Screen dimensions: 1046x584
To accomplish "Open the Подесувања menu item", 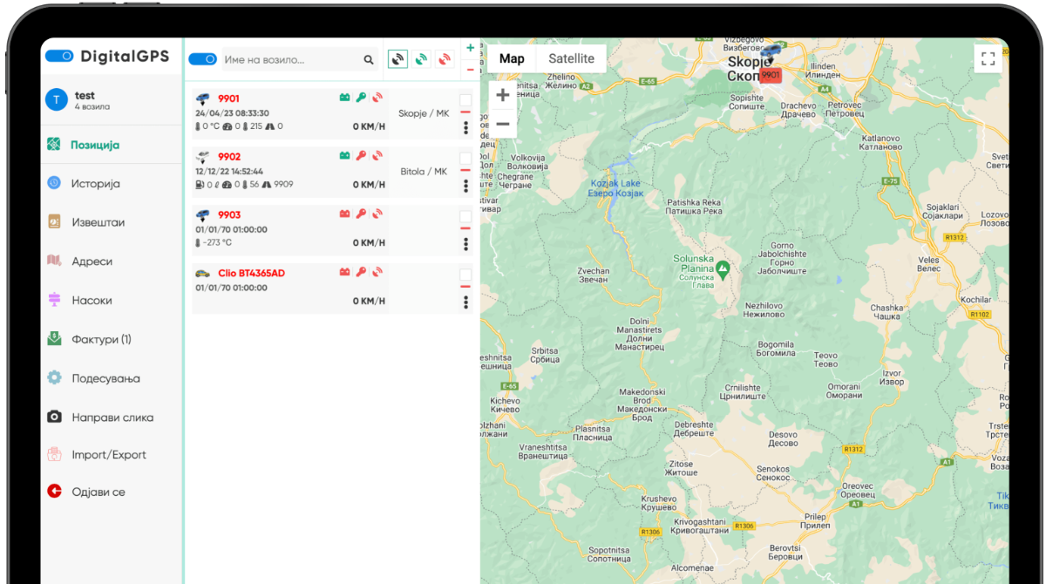I will (x=105, y=378).
